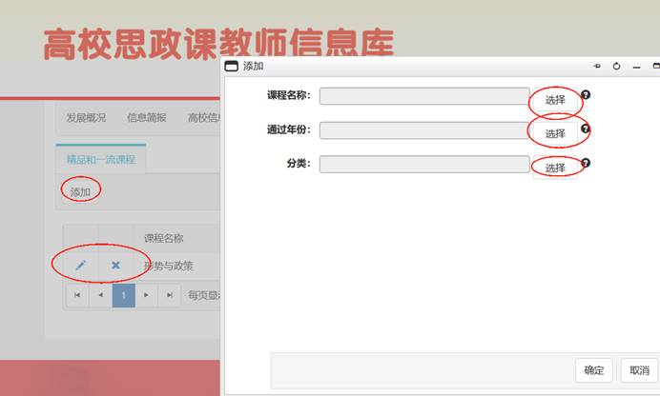Screen dimensions: 660x396
Task: Click the pencil edit icon in the course row
Action: [80, 266]
